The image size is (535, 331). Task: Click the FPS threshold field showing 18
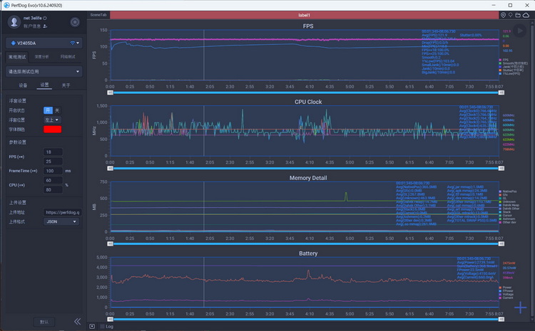53,152
